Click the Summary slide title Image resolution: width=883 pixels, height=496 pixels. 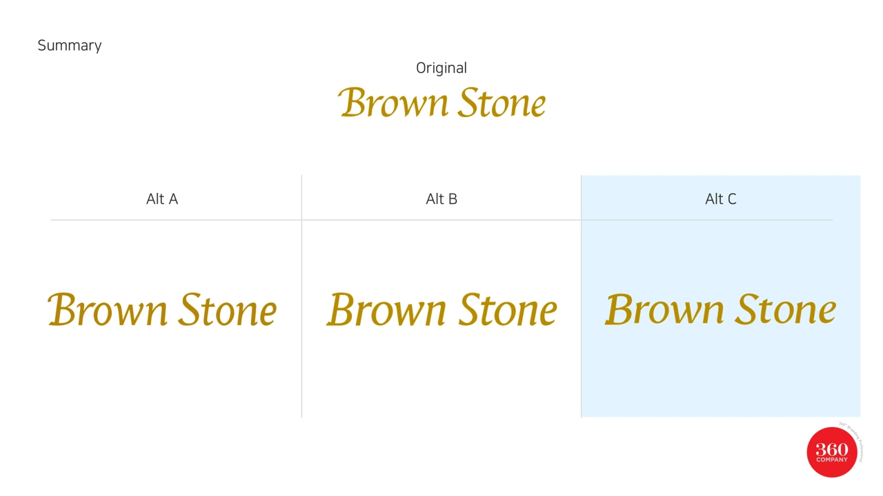pos(70,45)
